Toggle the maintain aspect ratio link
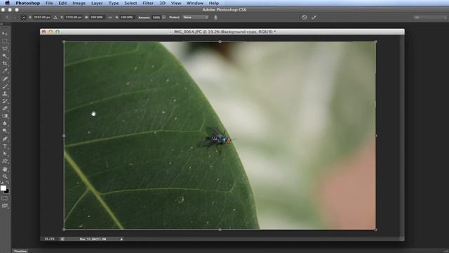This screenshot has height=253, width=449. pos(110,18)
